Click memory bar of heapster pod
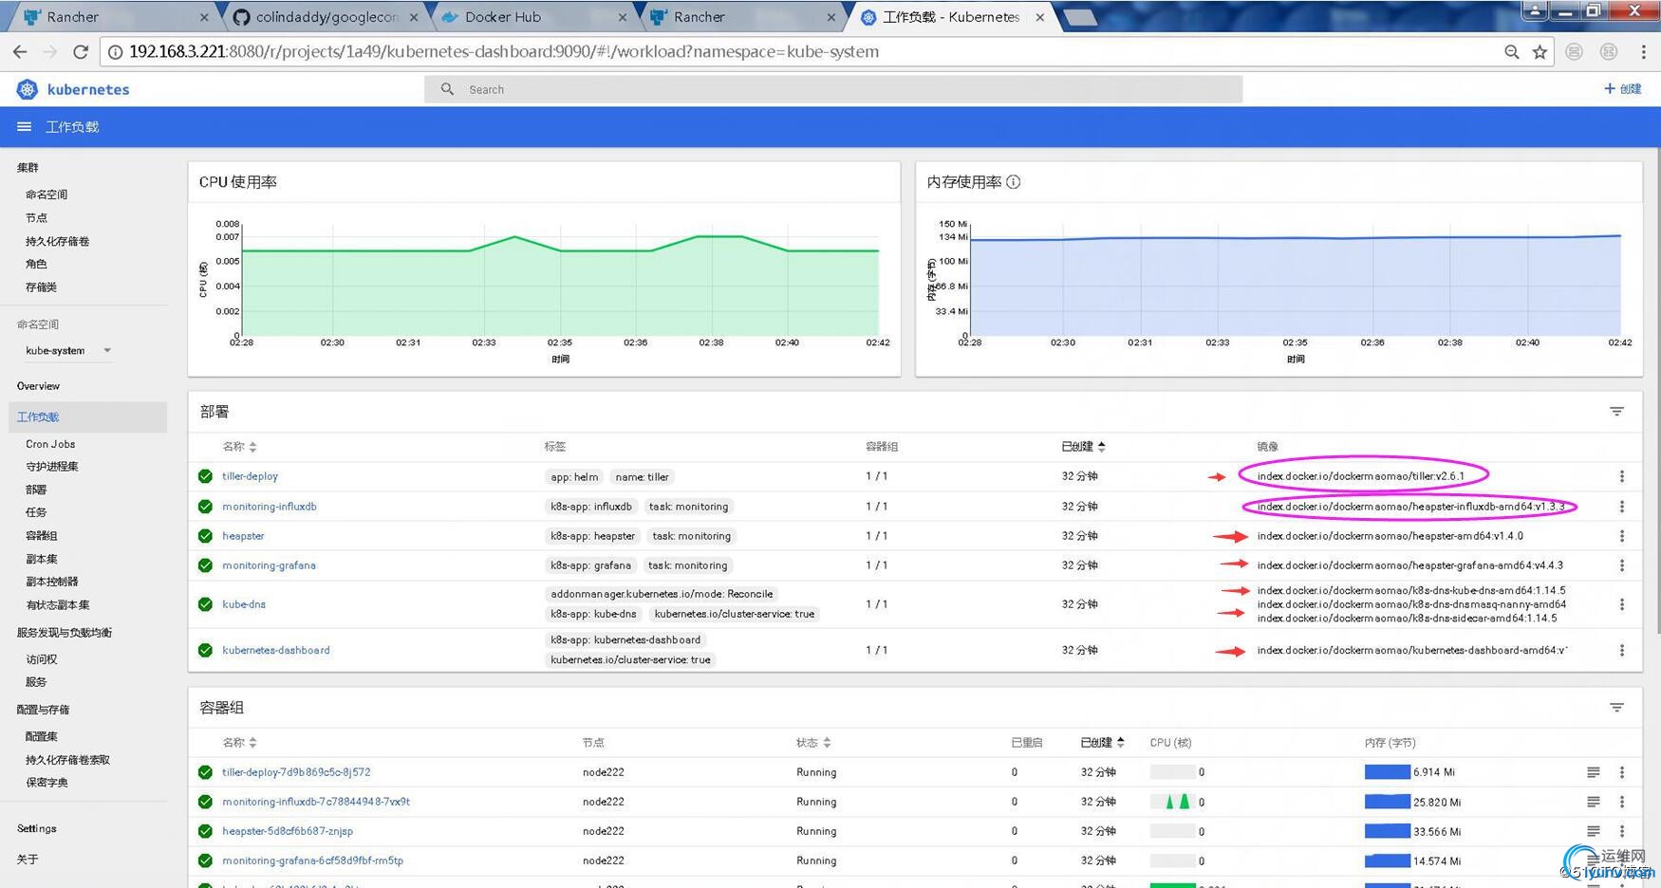 point(1387,831)
